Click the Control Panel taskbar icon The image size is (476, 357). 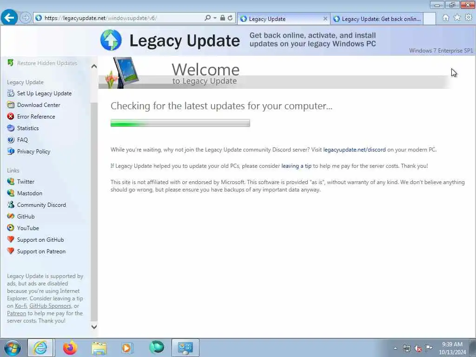coord(185,348)
